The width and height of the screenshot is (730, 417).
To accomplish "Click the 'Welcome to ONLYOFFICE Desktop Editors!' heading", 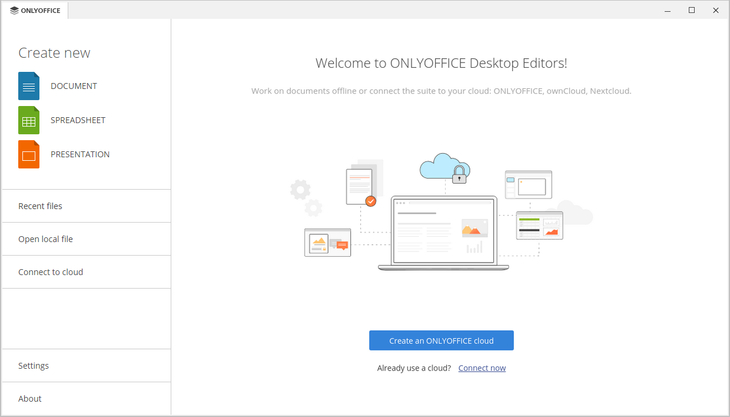I will tap(442, 64).
